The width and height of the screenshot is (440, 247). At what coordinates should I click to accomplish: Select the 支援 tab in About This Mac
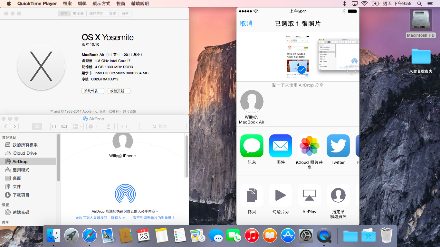[112, 14]
